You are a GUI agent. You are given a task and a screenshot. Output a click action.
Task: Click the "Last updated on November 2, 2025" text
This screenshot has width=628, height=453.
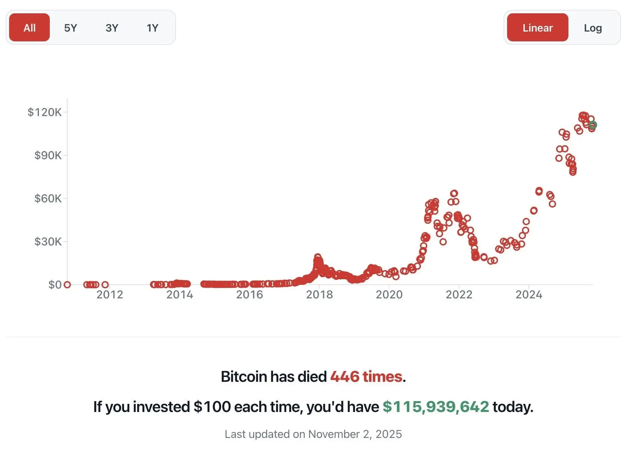click(313, 434)
